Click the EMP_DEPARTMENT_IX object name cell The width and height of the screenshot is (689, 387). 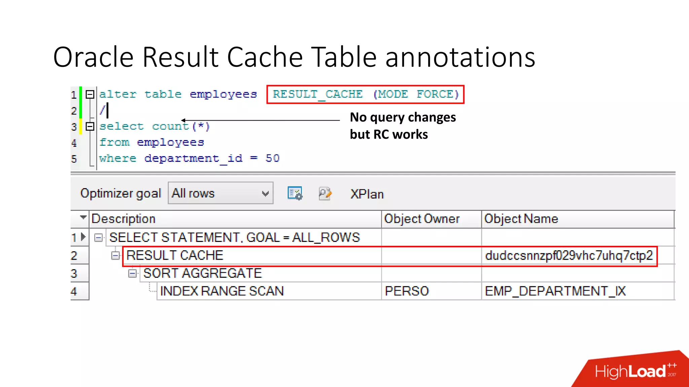578,291
